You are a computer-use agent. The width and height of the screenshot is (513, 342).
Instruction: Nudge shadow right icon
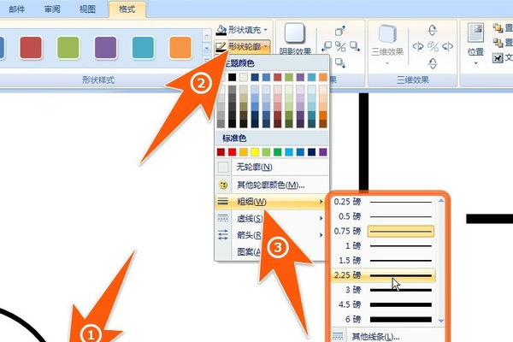(x=355, y=46)
